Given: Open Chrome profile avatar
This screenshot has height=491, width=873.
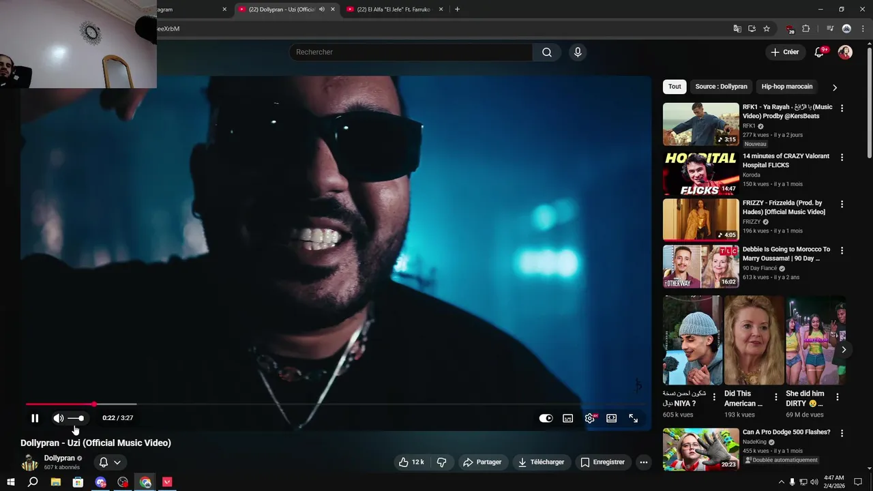Looking at the screenshot, I should [x=846, y=29].
